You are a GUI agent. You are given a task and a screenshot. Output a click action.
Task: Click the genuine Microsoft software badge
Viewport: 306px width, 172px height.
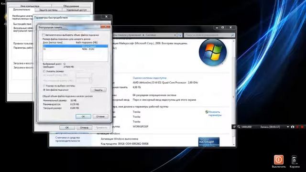[209, 142]
